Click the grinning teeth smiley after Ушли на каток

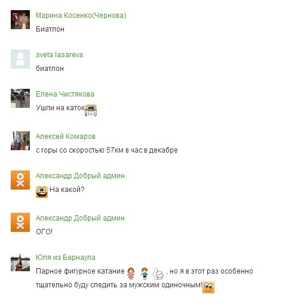coord(91,110)
